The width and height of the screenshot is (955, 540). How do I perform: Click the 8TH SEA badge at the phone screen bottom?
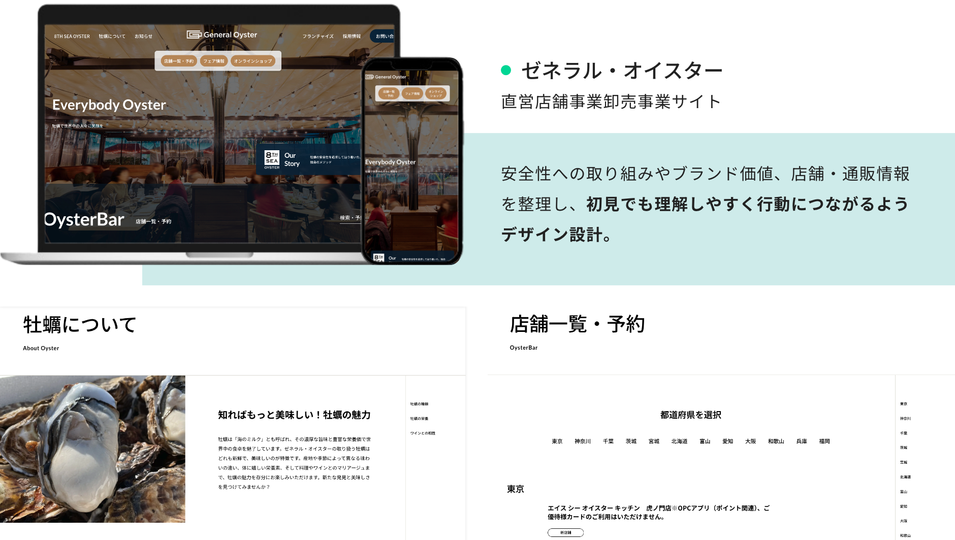coord(378,258)
